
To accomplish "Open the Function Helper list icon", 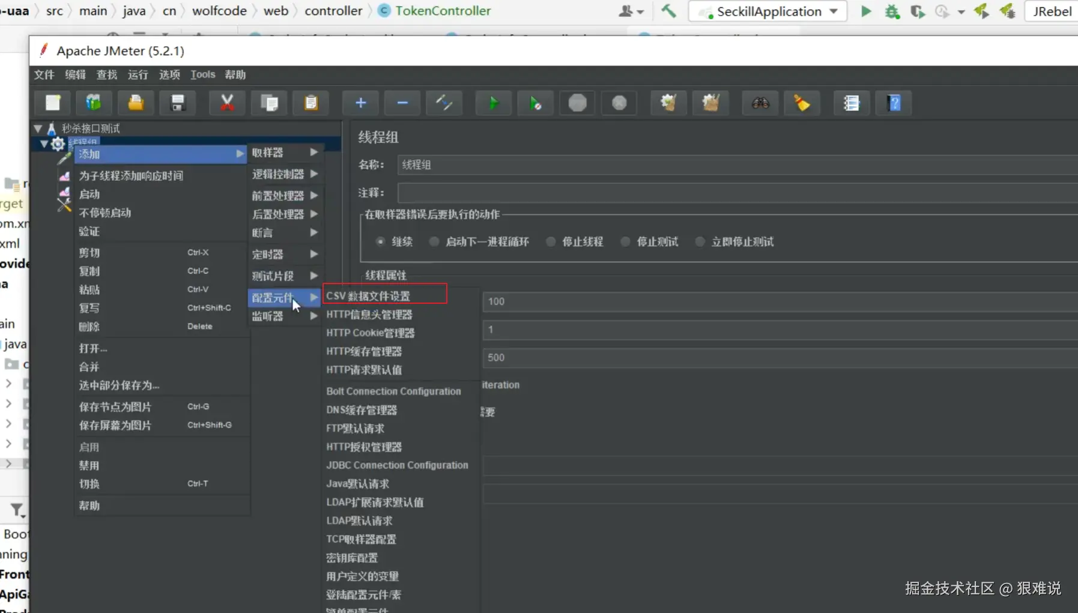I will click(851, 103).
